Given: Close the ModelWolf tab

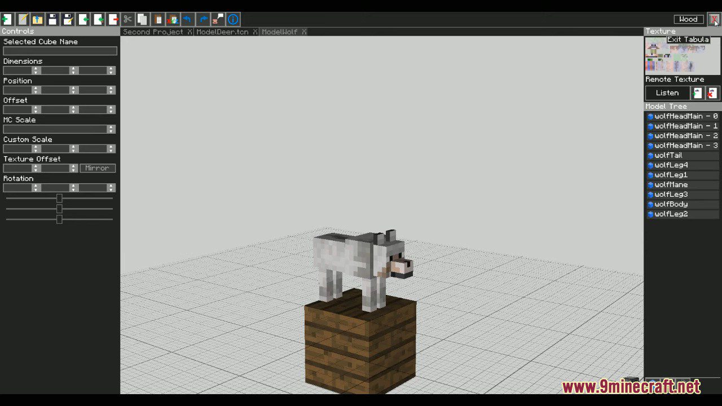Looking at the screenshot, I should (304, 32).
